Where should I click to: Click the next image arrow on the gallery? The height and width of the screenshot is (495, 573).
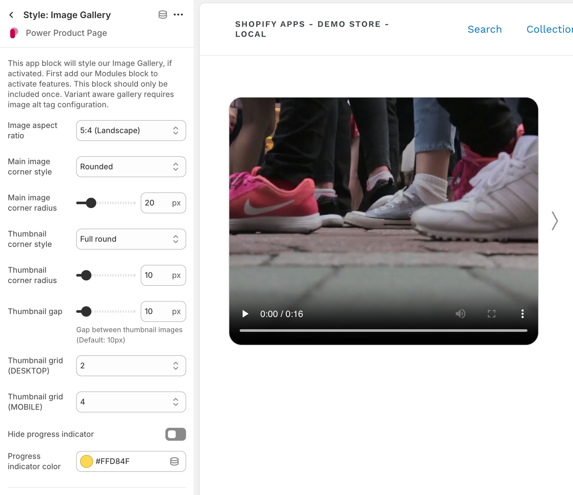pos(554,221)
